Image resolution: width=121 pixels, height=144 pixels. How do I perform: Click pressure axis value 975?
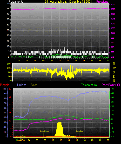coord(112,57)
